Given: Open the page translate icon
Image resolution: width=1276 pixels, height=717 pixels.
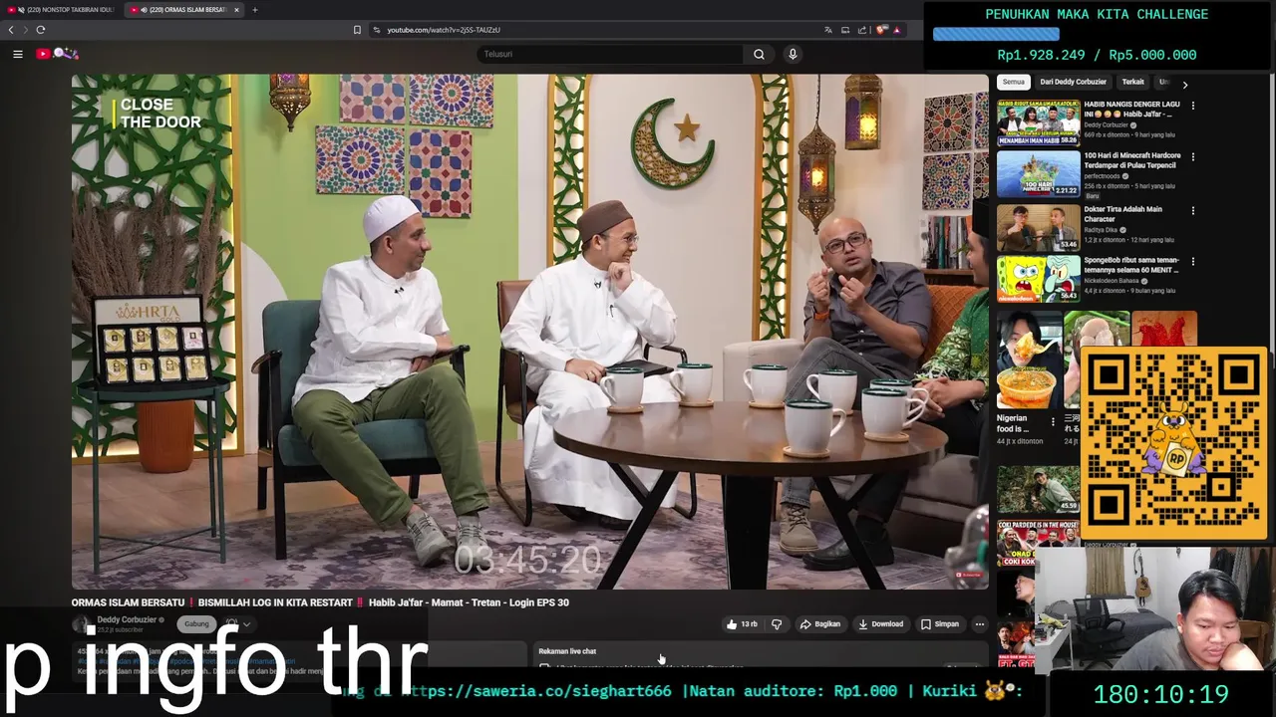Looking at the screenshot, I should 827,30.
